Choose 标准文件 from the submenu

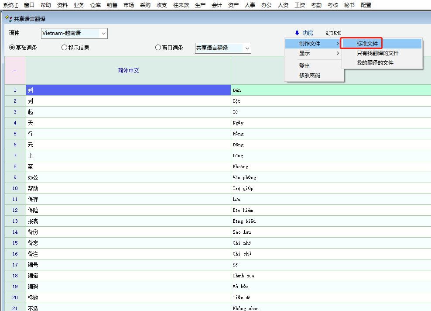[x=367, y=44]
